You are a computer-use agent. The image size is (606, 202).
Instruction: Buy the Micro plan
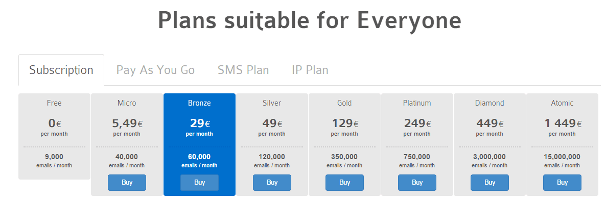(x=127, y=182)
